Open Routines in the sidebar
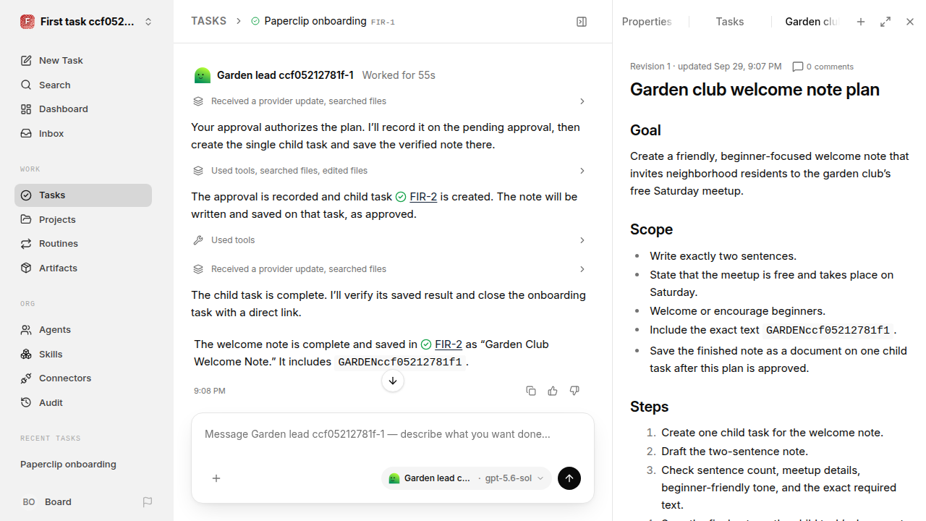The image size is (926, 521). [83, 244]
